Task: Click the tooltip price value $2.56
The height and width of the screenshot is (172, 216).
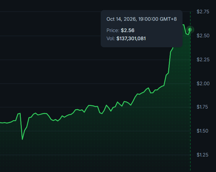Action: pyautogui.click(x=128, y=30)
